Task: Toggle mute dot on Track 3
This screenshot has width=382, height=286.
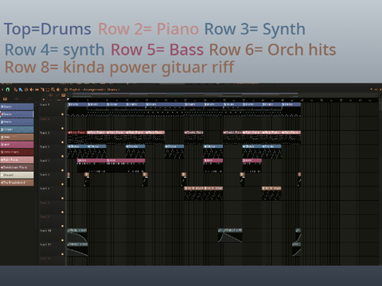Action: 63,142
